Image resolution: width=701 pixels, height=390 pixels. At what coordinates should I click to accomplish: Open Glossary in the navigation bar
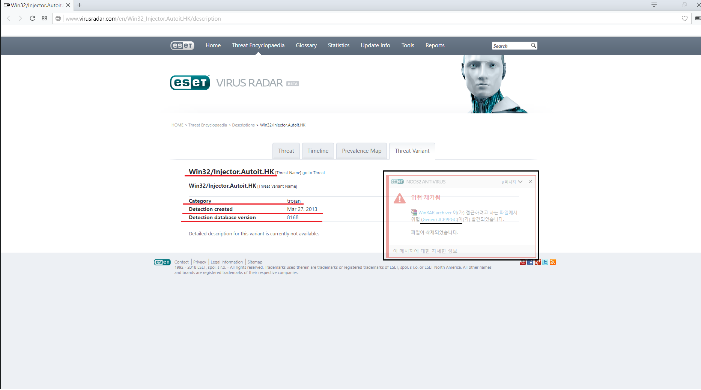tap(306, 45)
